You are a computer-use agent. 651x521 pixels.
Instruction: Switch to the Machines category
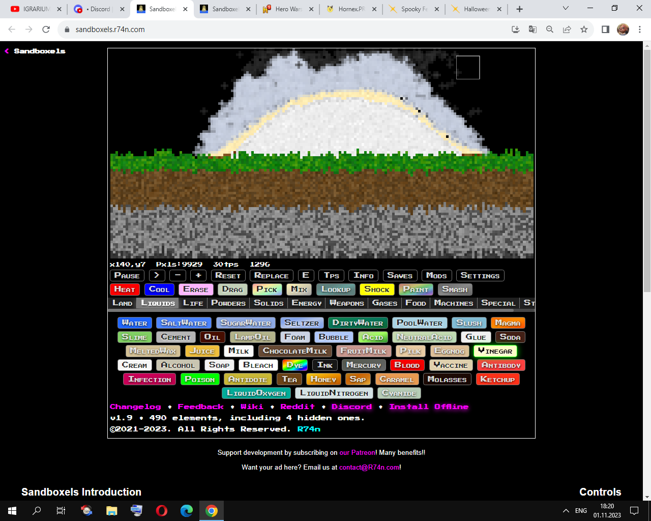click(x=454, y=303)
